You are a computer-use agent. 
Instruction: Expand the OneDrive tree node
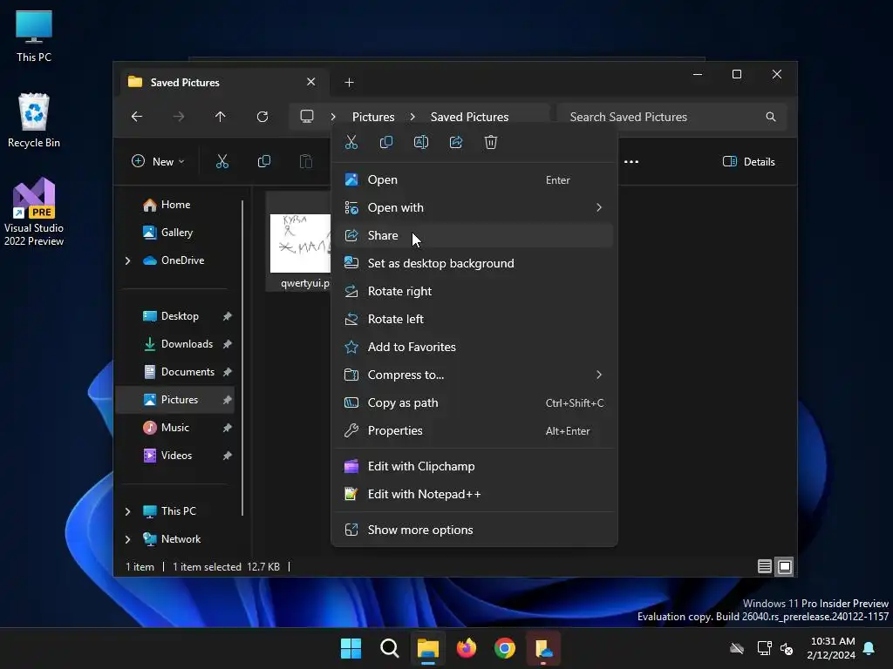coord(127,260)
